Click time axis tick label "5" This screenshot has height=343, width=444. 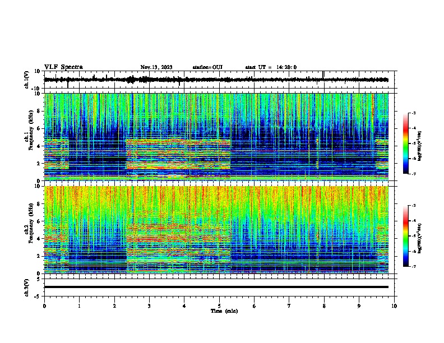coord(219,306)
